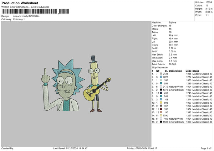This screenshot has width=214, height=151.
Task: Click the 'St.' column header
Action: [x=166, y=71]
